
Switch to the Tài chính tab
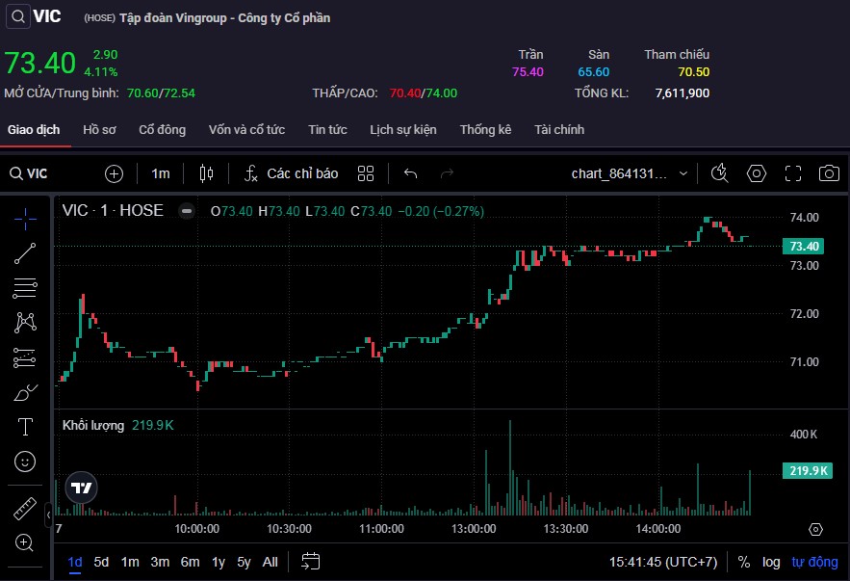point(559,129)
